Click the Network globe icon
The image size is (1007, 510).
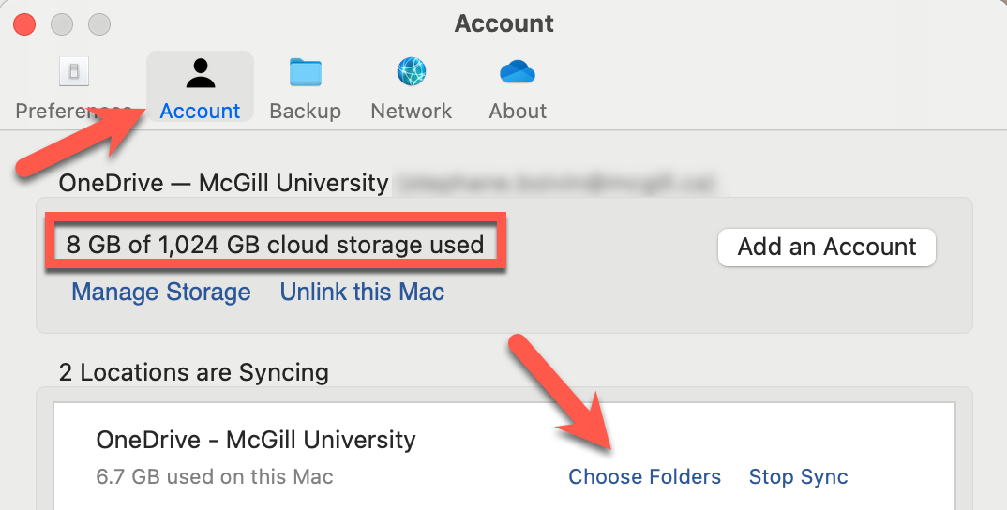pyautogui.click(x=412, y=71)
